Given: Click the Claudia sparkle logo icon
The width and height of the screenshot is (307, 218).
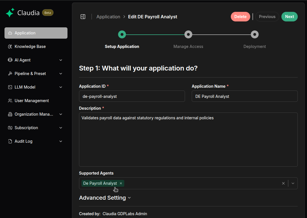Looking at the screenshot, I should coord(10,13).
